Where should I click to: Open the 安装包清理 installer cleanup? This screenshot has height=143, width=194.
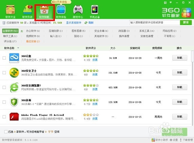(147, 36)
